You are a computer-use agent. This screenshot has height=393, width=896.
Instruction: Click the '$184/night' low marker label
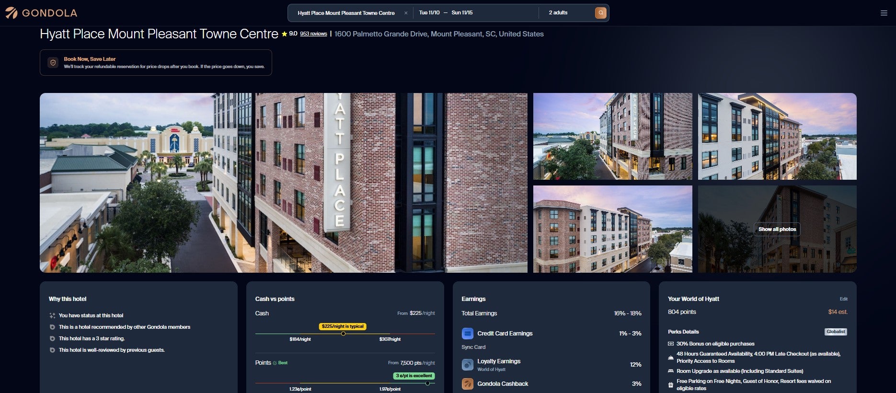tap(300, 339)
